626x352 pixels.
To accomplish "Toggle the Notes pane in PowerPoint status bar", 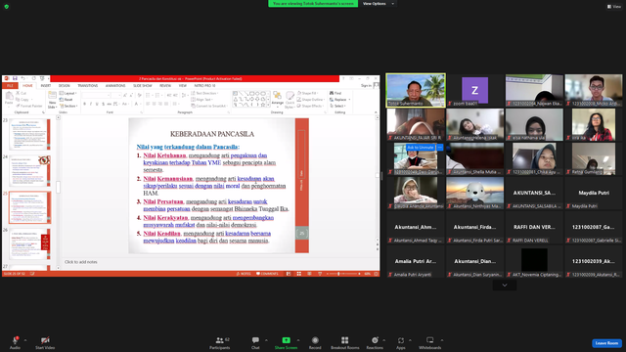I will pos(244,274).
